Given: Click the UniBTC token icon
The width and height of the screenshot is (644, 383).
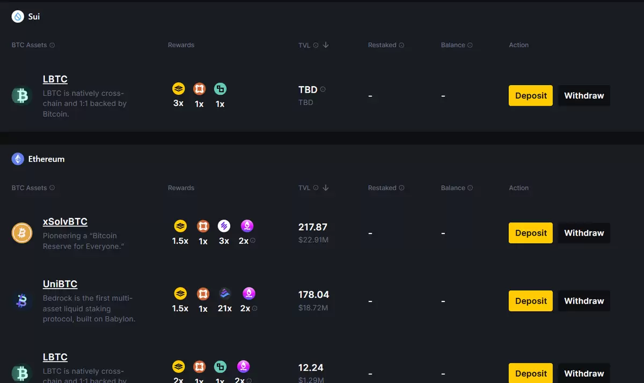Looking at the screenshot, I should point(22,301).
